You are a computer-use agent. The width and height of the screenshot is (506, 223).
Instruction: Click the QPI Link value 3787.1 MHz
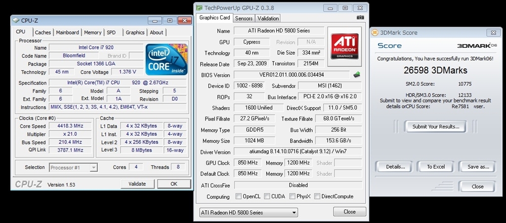coord(70,150)
